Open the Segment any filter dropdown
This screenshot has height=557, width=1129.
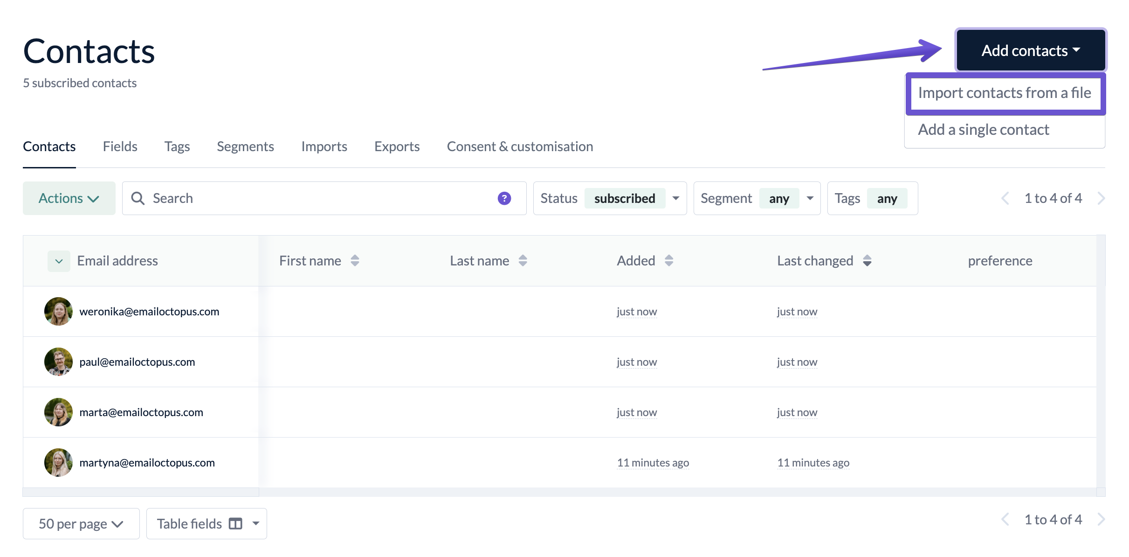(810, 198)
